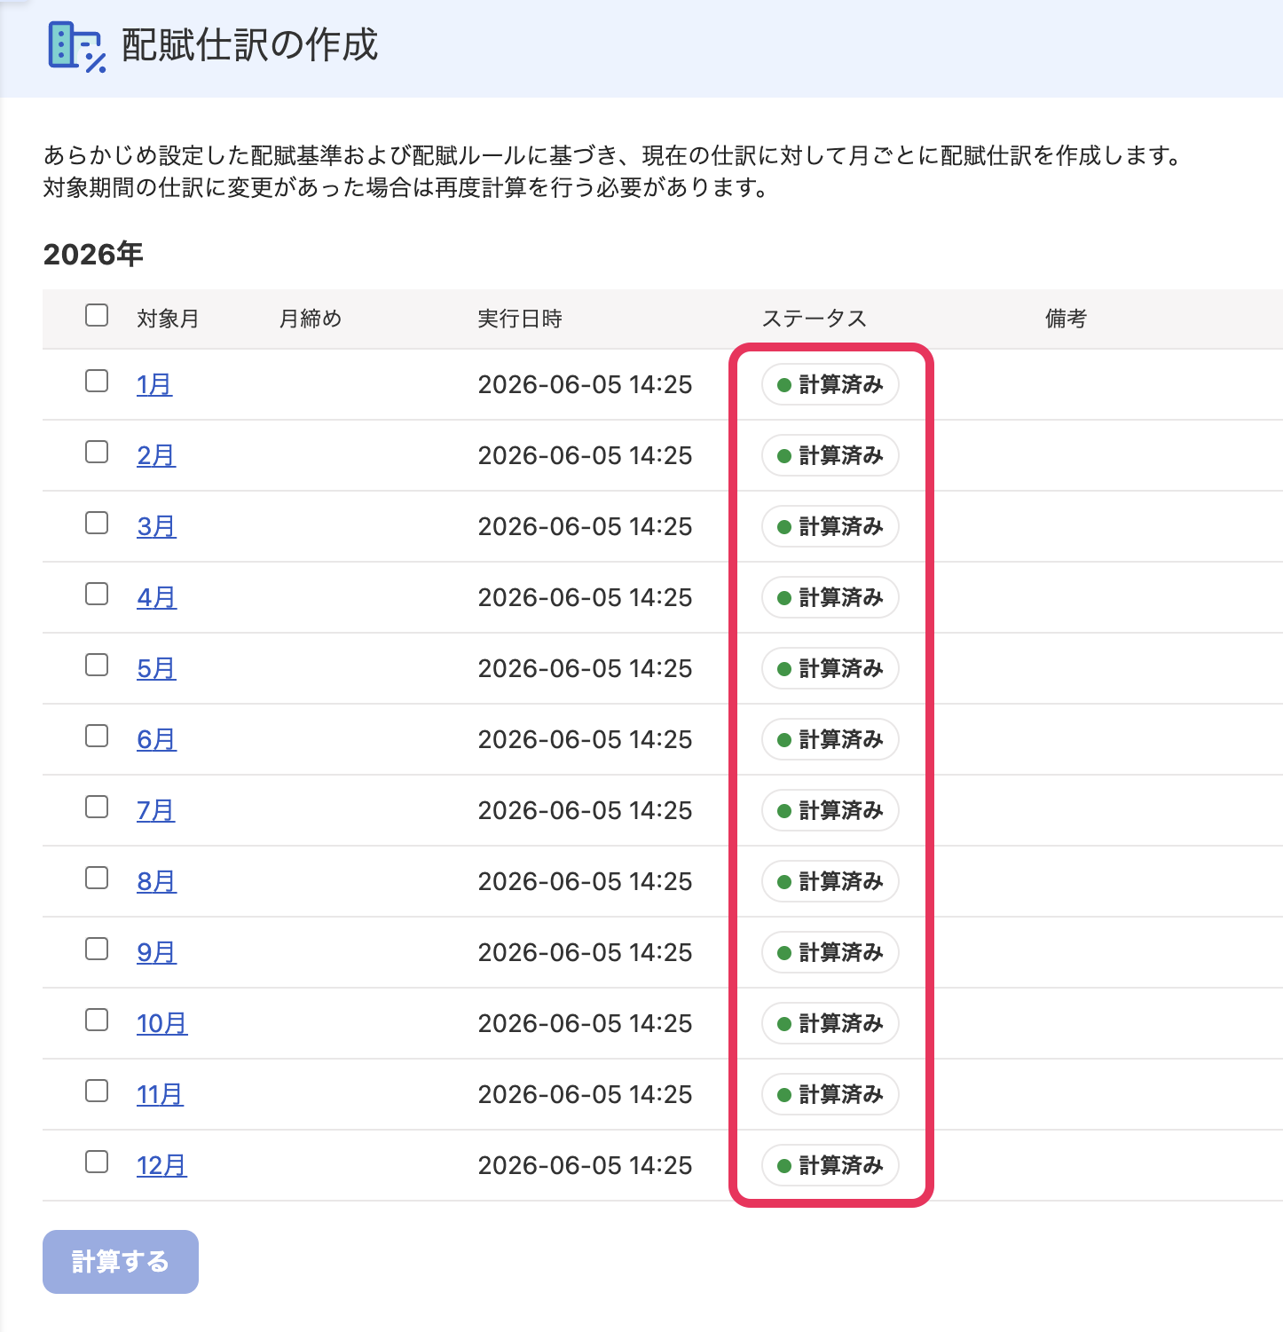Click the 備考 column header
The width and height of the screenshot is (1283, 1332).
coord(1067,319)
